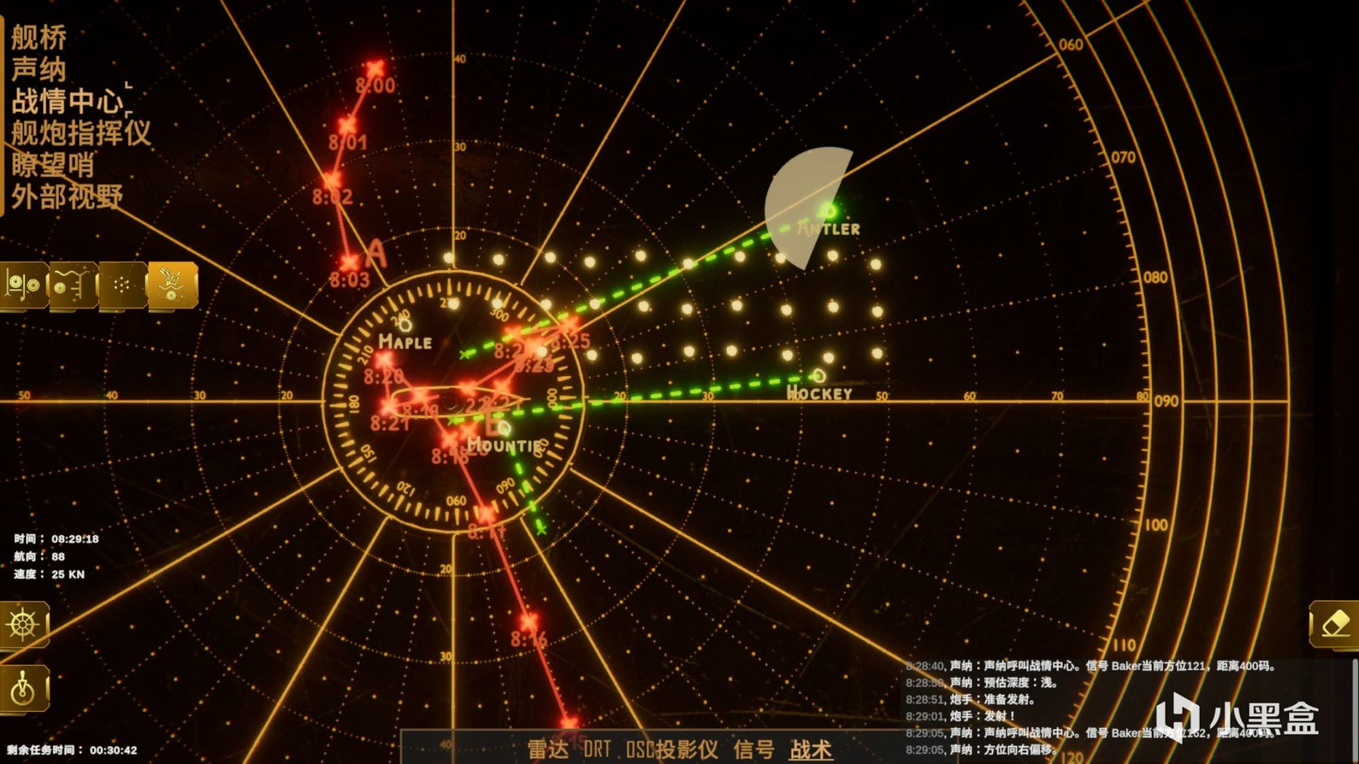Click the red 8:02 track marker

coord(332,179)
